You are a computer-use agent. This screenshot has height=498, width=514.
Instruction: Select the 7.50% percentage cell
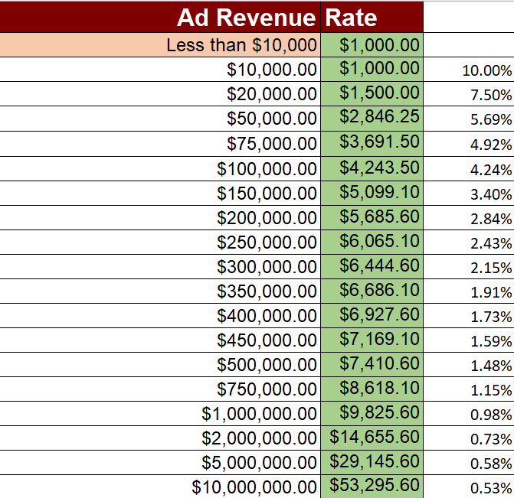pyautogui.click(x=486, y=95)
